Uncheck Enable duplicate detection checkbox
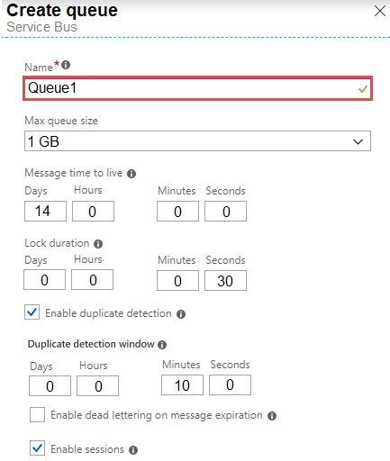Screen dimensions: 390x461 pyautogui.click(x=32, y=312)
